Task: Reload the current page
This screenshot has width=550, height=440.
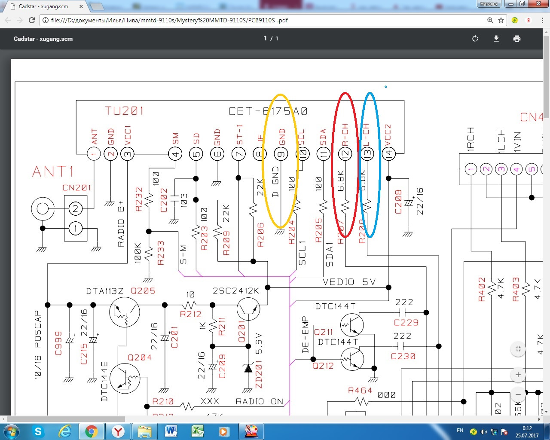Action: coord(32,20)
